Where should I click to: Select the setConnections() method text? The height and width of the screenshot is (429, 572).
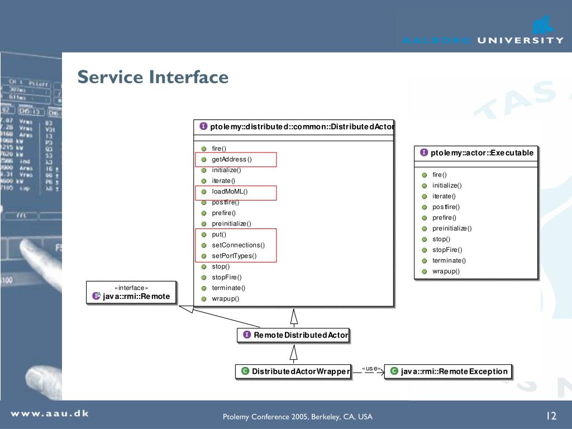click(x=238, y=245)
